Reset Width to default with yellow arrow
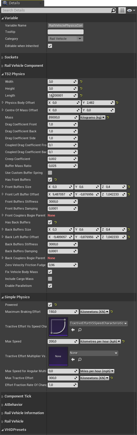Image resolution: width=137 pixels, height=435 pixels. tap(81, 82)
